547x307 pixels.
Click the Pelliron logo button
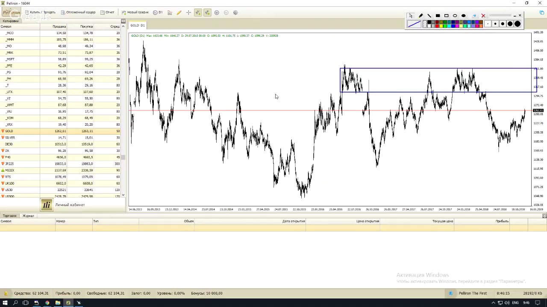coord(12,12)
